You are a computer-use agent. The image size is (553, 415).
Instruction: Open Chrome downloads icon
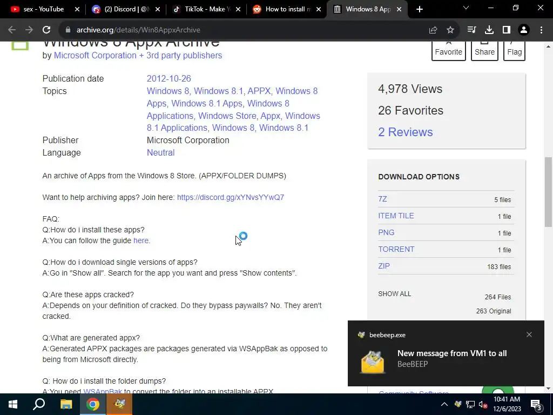click(489, 30)
